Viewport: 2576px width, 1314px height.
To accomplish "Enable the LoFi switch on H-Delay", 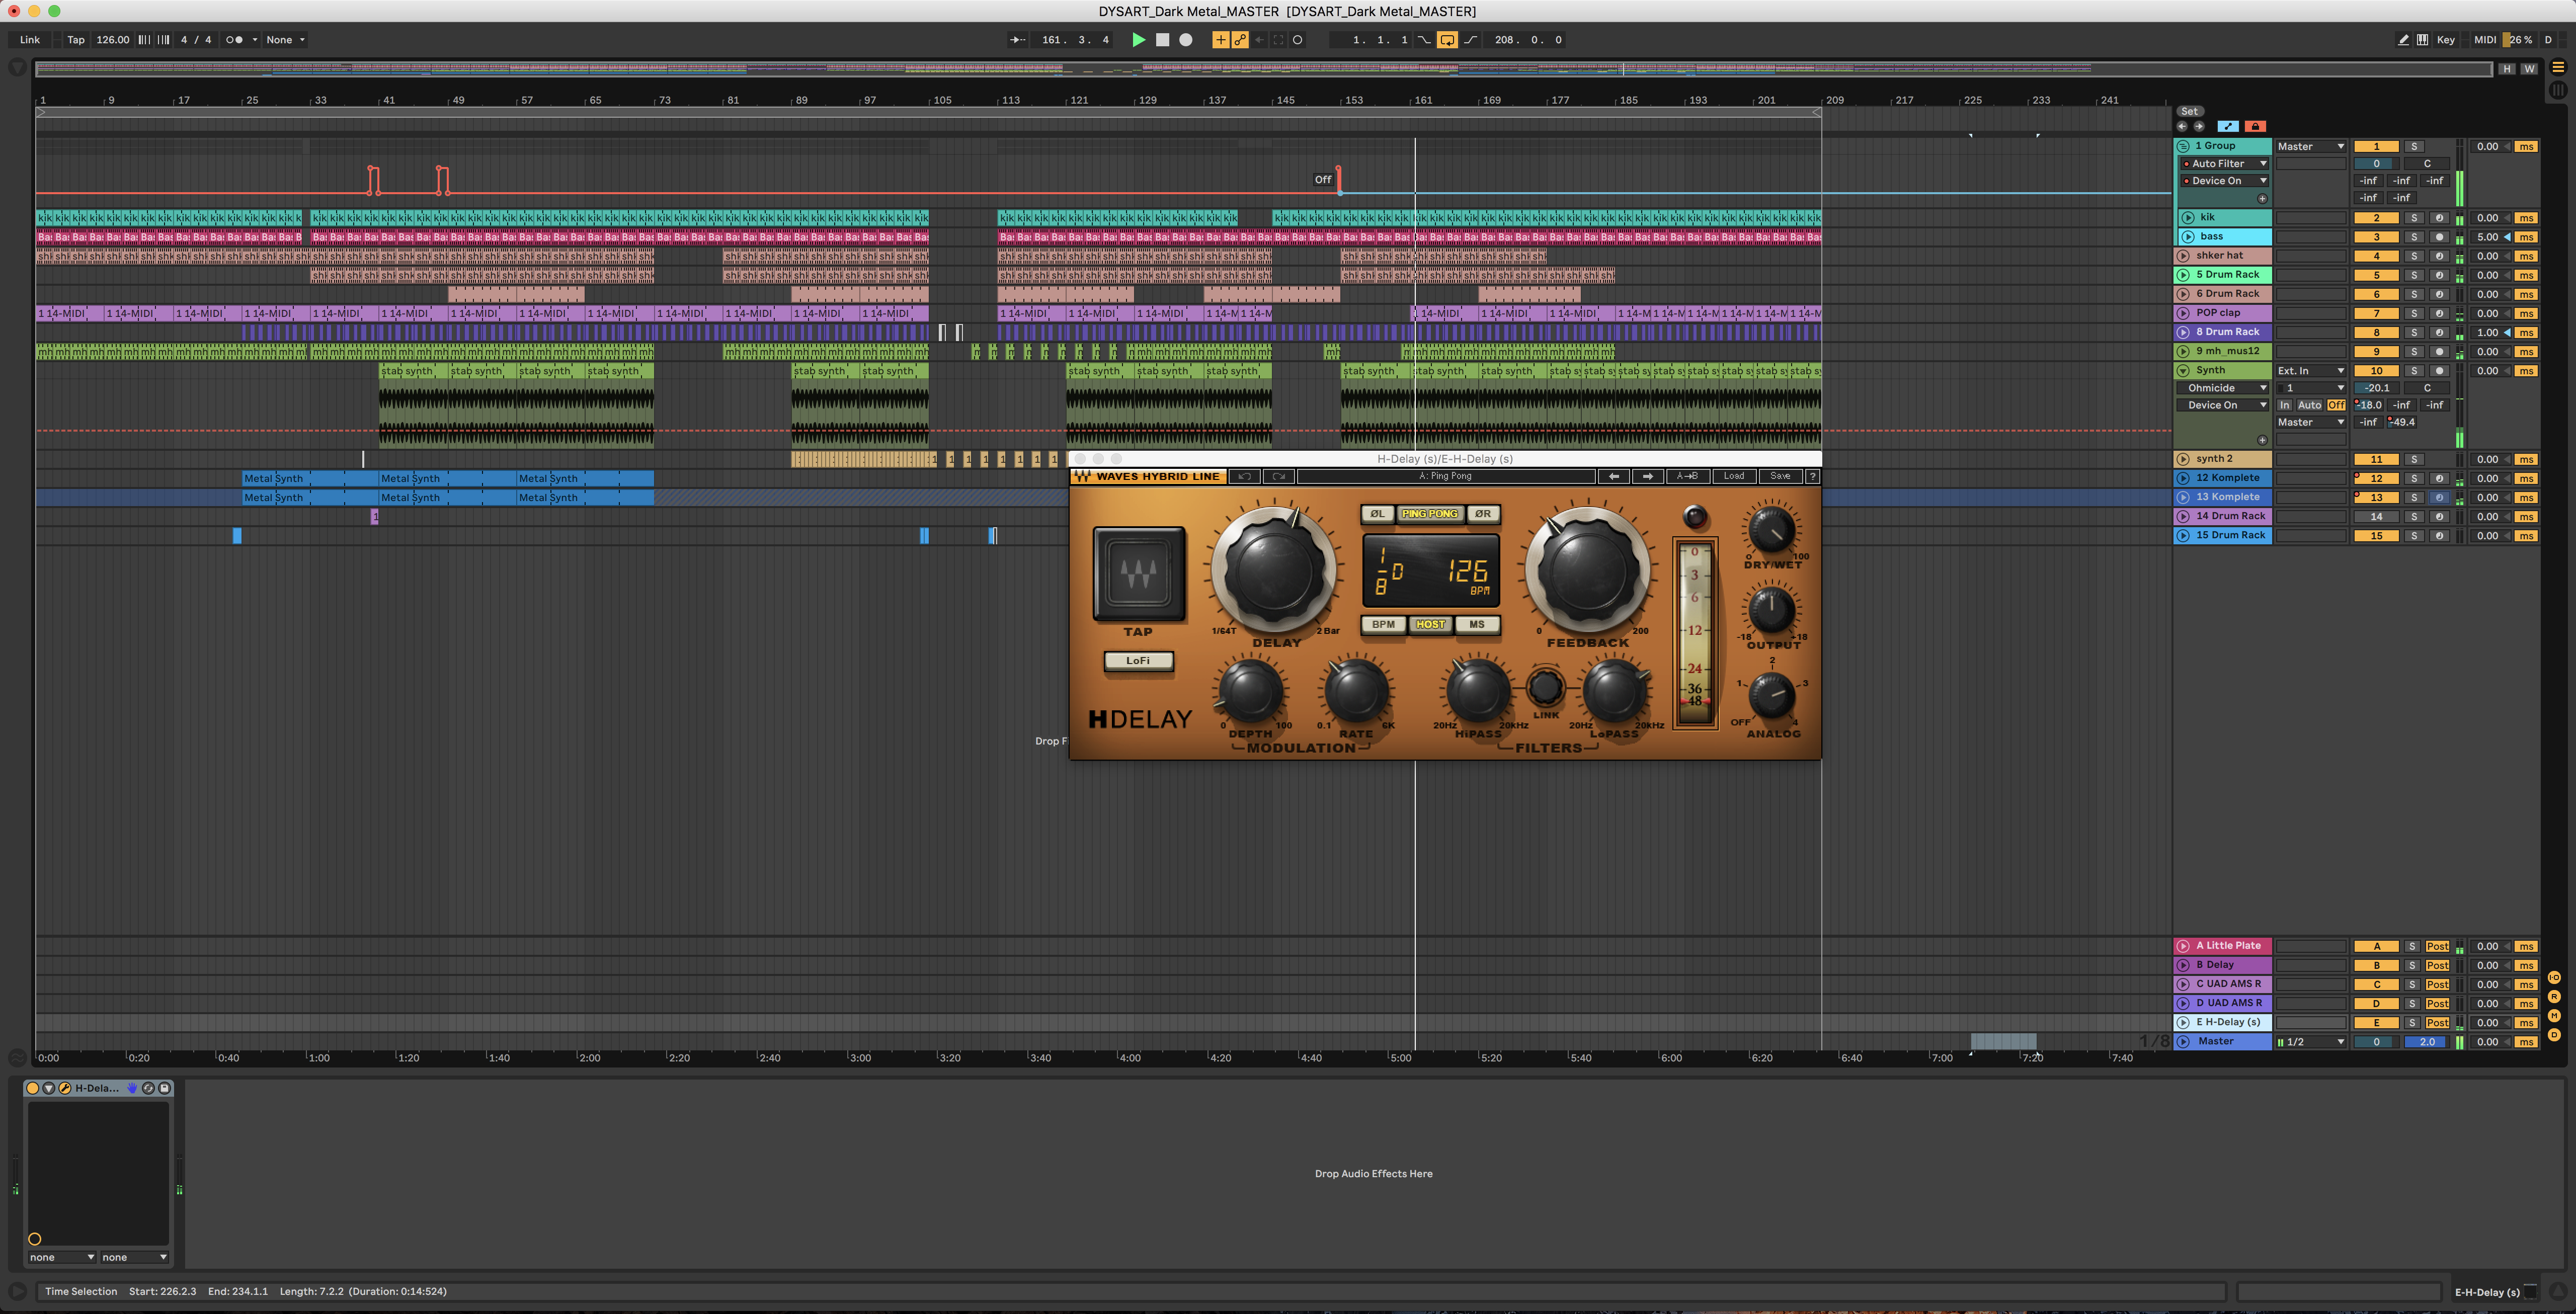I will [x=1138, y=661].
